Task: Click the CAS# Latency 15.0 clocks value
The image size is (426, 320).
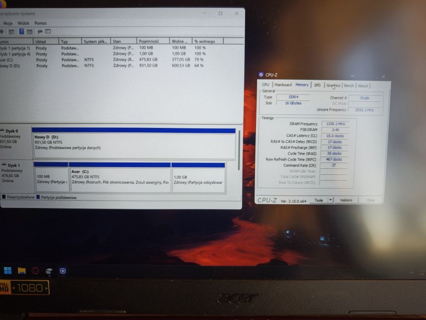Action: [335, 136]
